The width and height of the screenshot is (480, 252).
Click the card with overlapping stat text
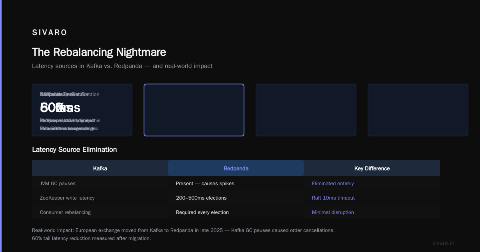click(x=82, y=110)
